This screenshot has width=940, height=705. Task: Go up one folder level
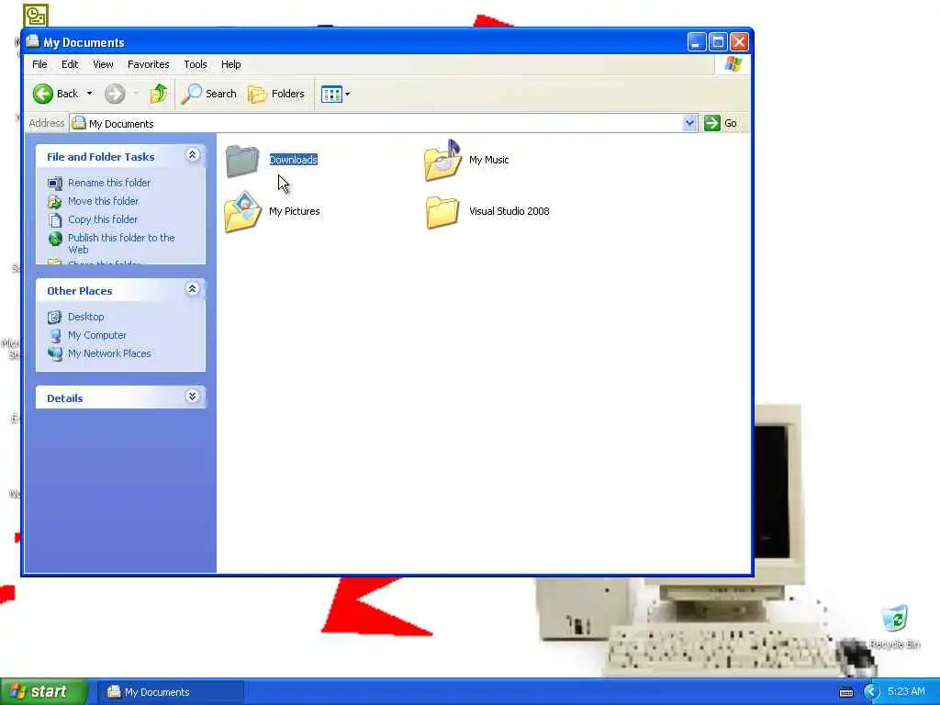pos(159,94)
